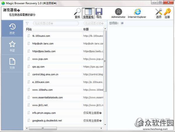Select the qzs.qq.com row
The height and width of the screenshot is (132, 175).
pos(64,67)
